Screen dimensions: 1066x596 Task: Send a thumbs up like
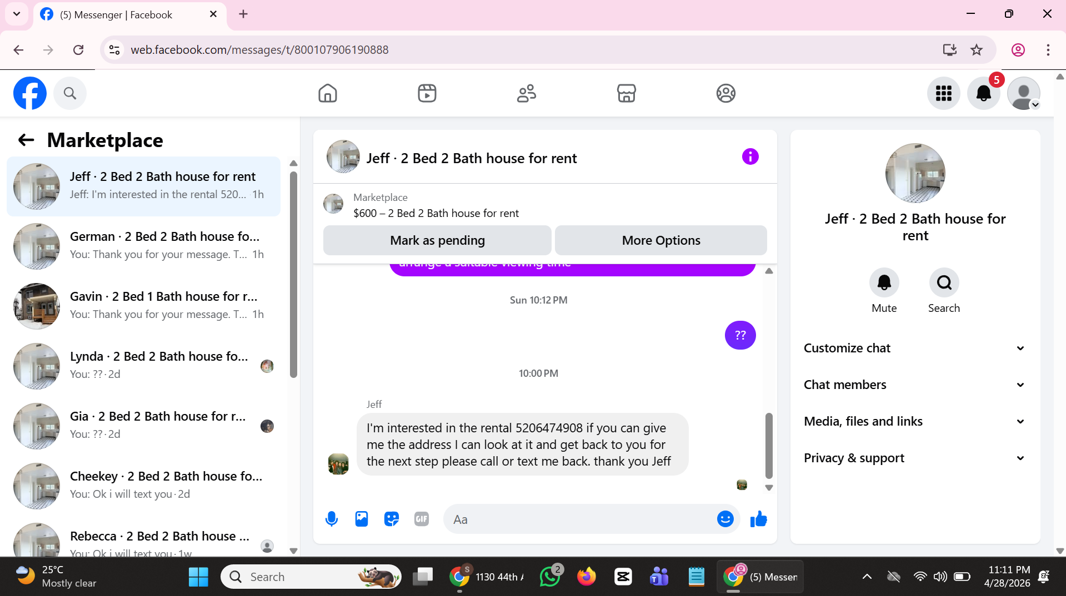pyautogui.click(x=758, y=519)
